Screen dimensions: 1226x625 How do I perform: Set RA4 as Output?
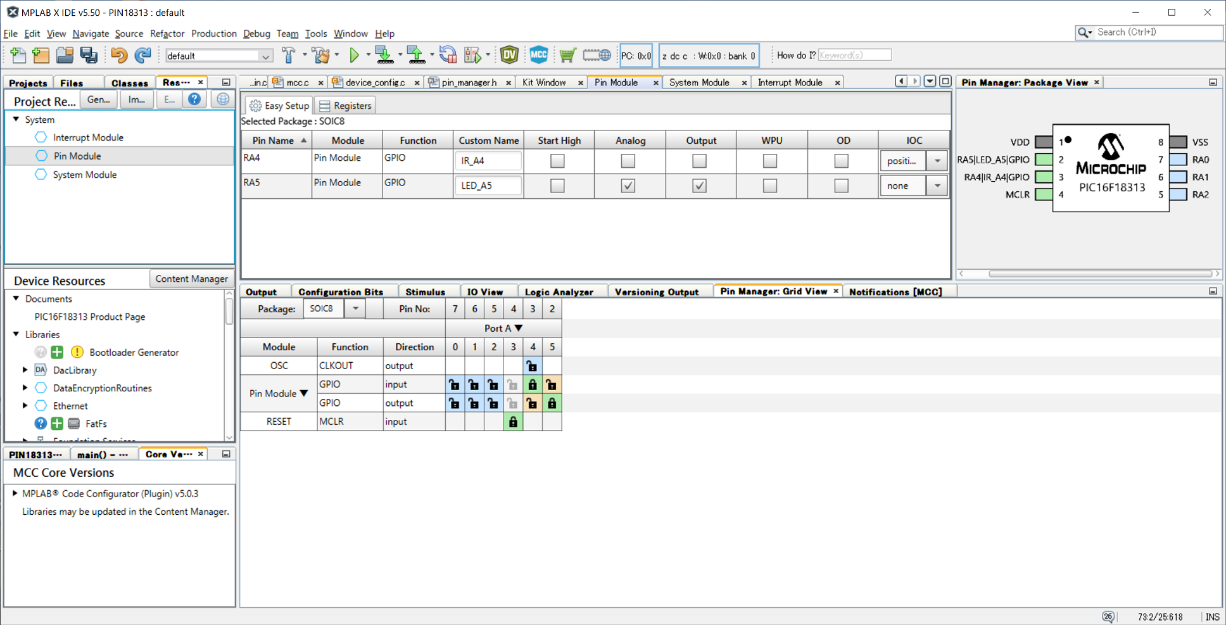pos(699,161)
